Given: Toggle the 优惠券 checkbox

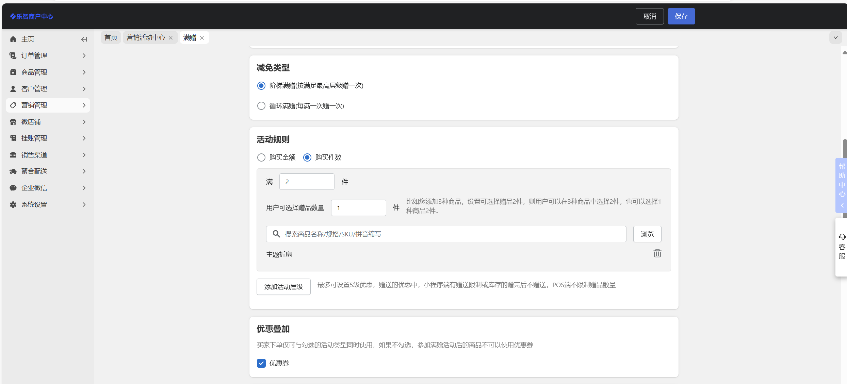Looking at the screenshot, I should point(261,363).
